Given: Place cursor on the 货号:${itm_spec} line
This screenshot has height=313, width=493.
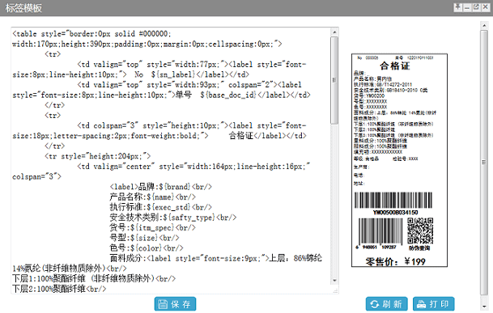Looking at the screenshot, I should pos(152,227).
